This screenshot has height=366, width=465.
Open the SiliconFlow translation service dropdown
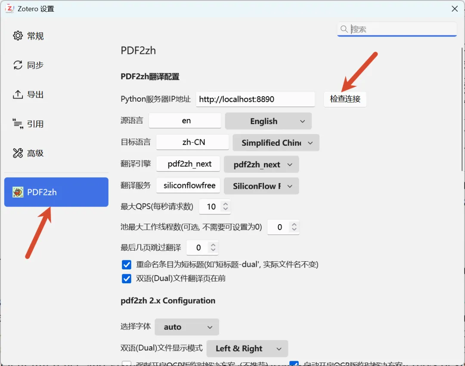pos(261,186)
